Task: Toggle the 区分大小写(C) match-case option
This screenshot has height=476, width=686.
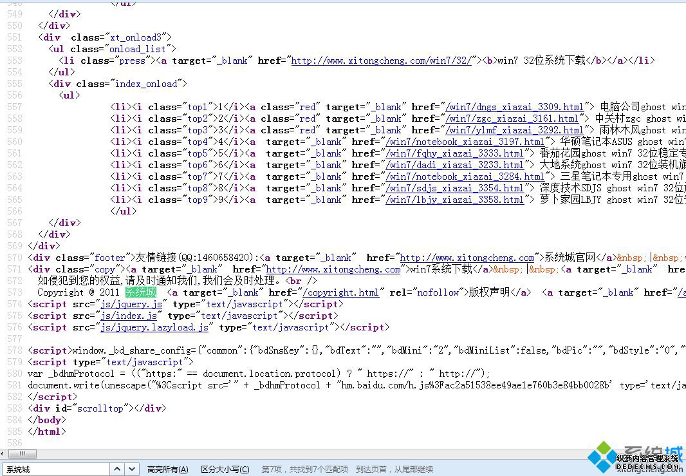Action: tap(225, 470)
